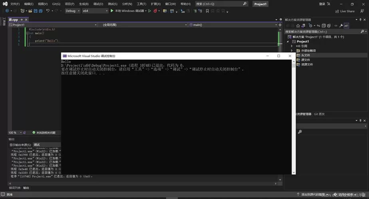The width and height of the screenshot is (369, 199).
Task: Click Show All Files icon in Solution Explorer
Action: click(x=329, y=25)
